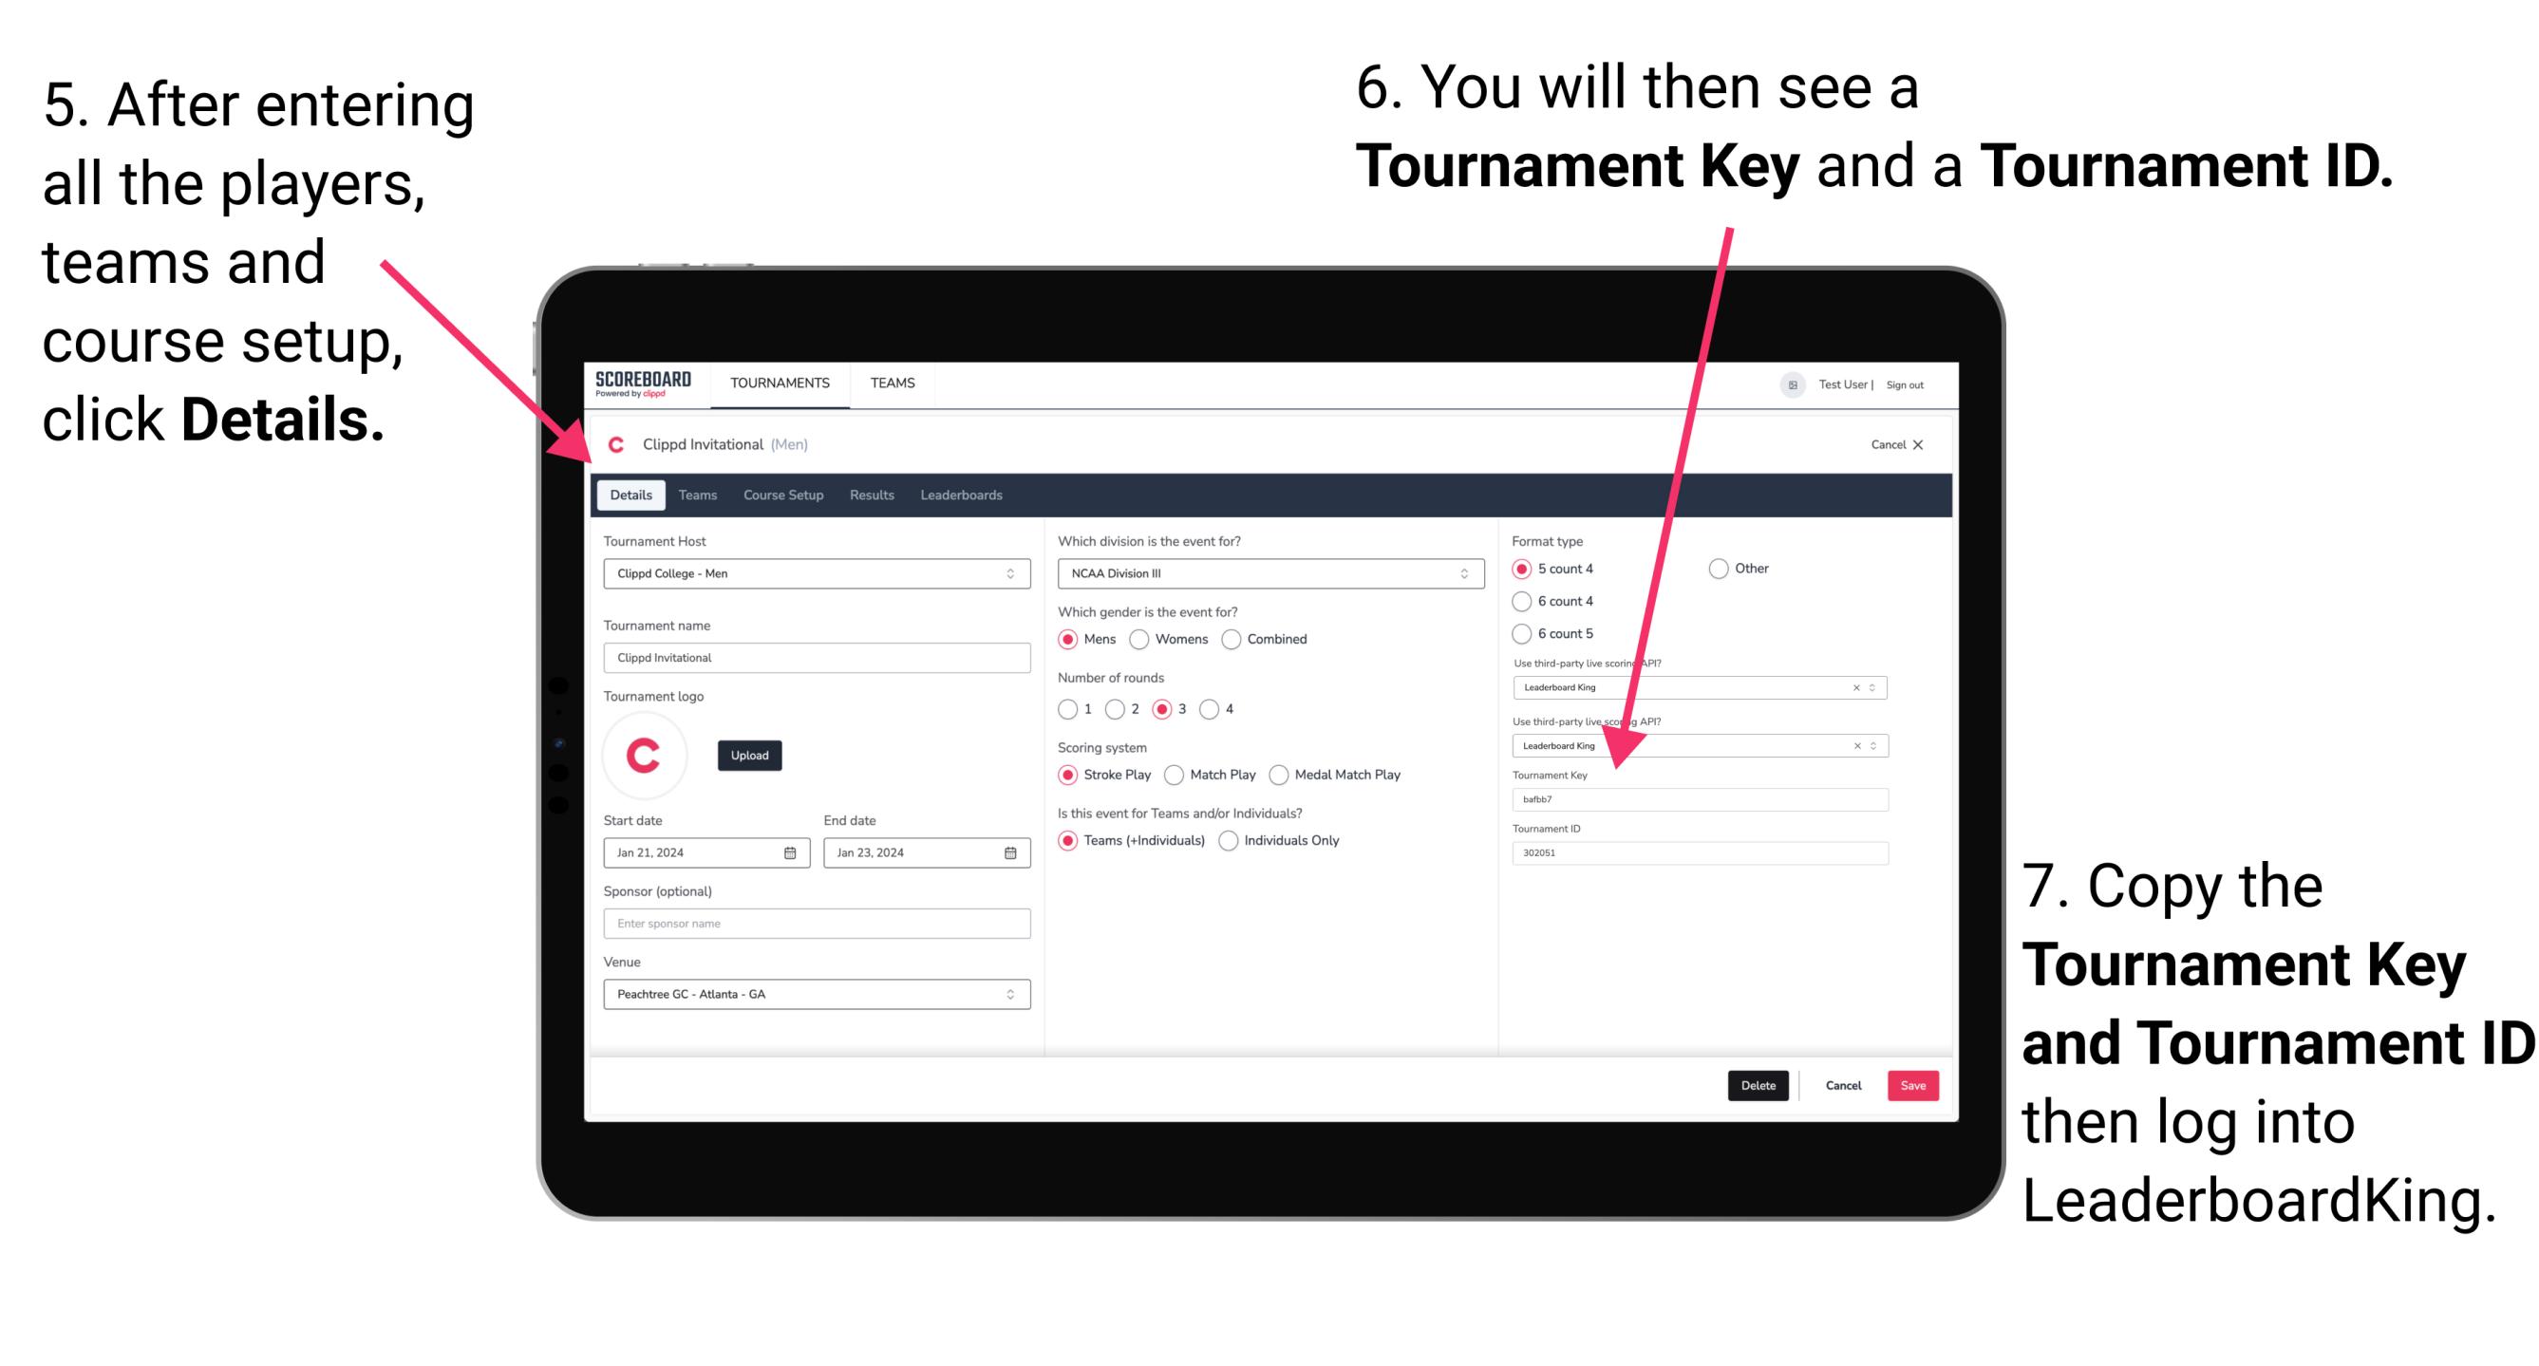Click the Delete button
The width and height of the screenshot is (2539, 1366).
click(1758, 1085)
